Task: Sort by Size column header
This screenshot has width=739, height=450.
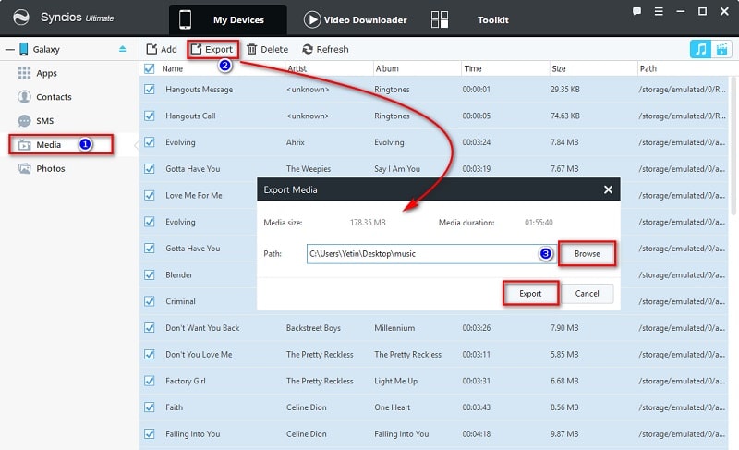Action: tap(559, 68)
